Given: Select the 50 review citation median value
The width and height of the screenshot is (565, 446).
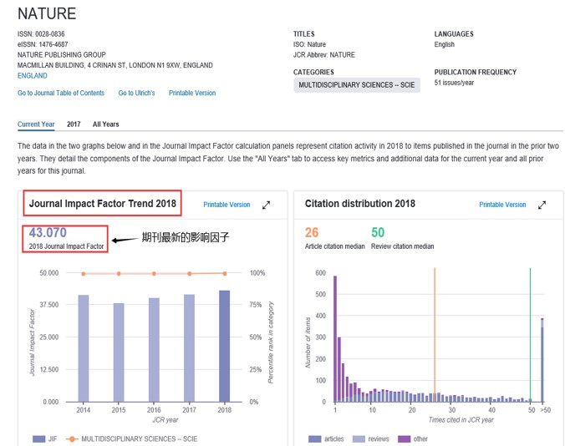Looking at the screenshot, I should (378, 232).
